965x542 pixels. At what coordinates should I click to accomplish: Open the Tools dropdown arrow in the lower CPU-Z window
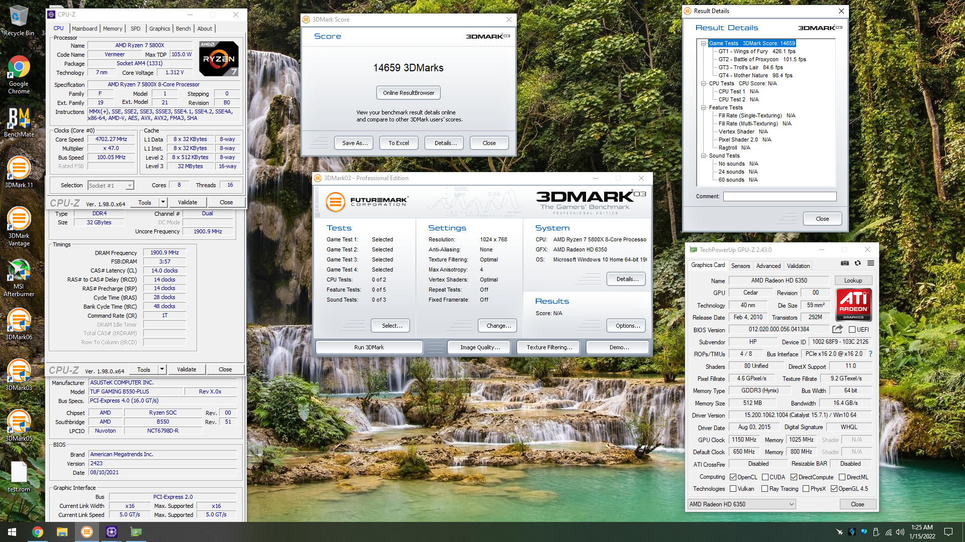pos(162,369)
